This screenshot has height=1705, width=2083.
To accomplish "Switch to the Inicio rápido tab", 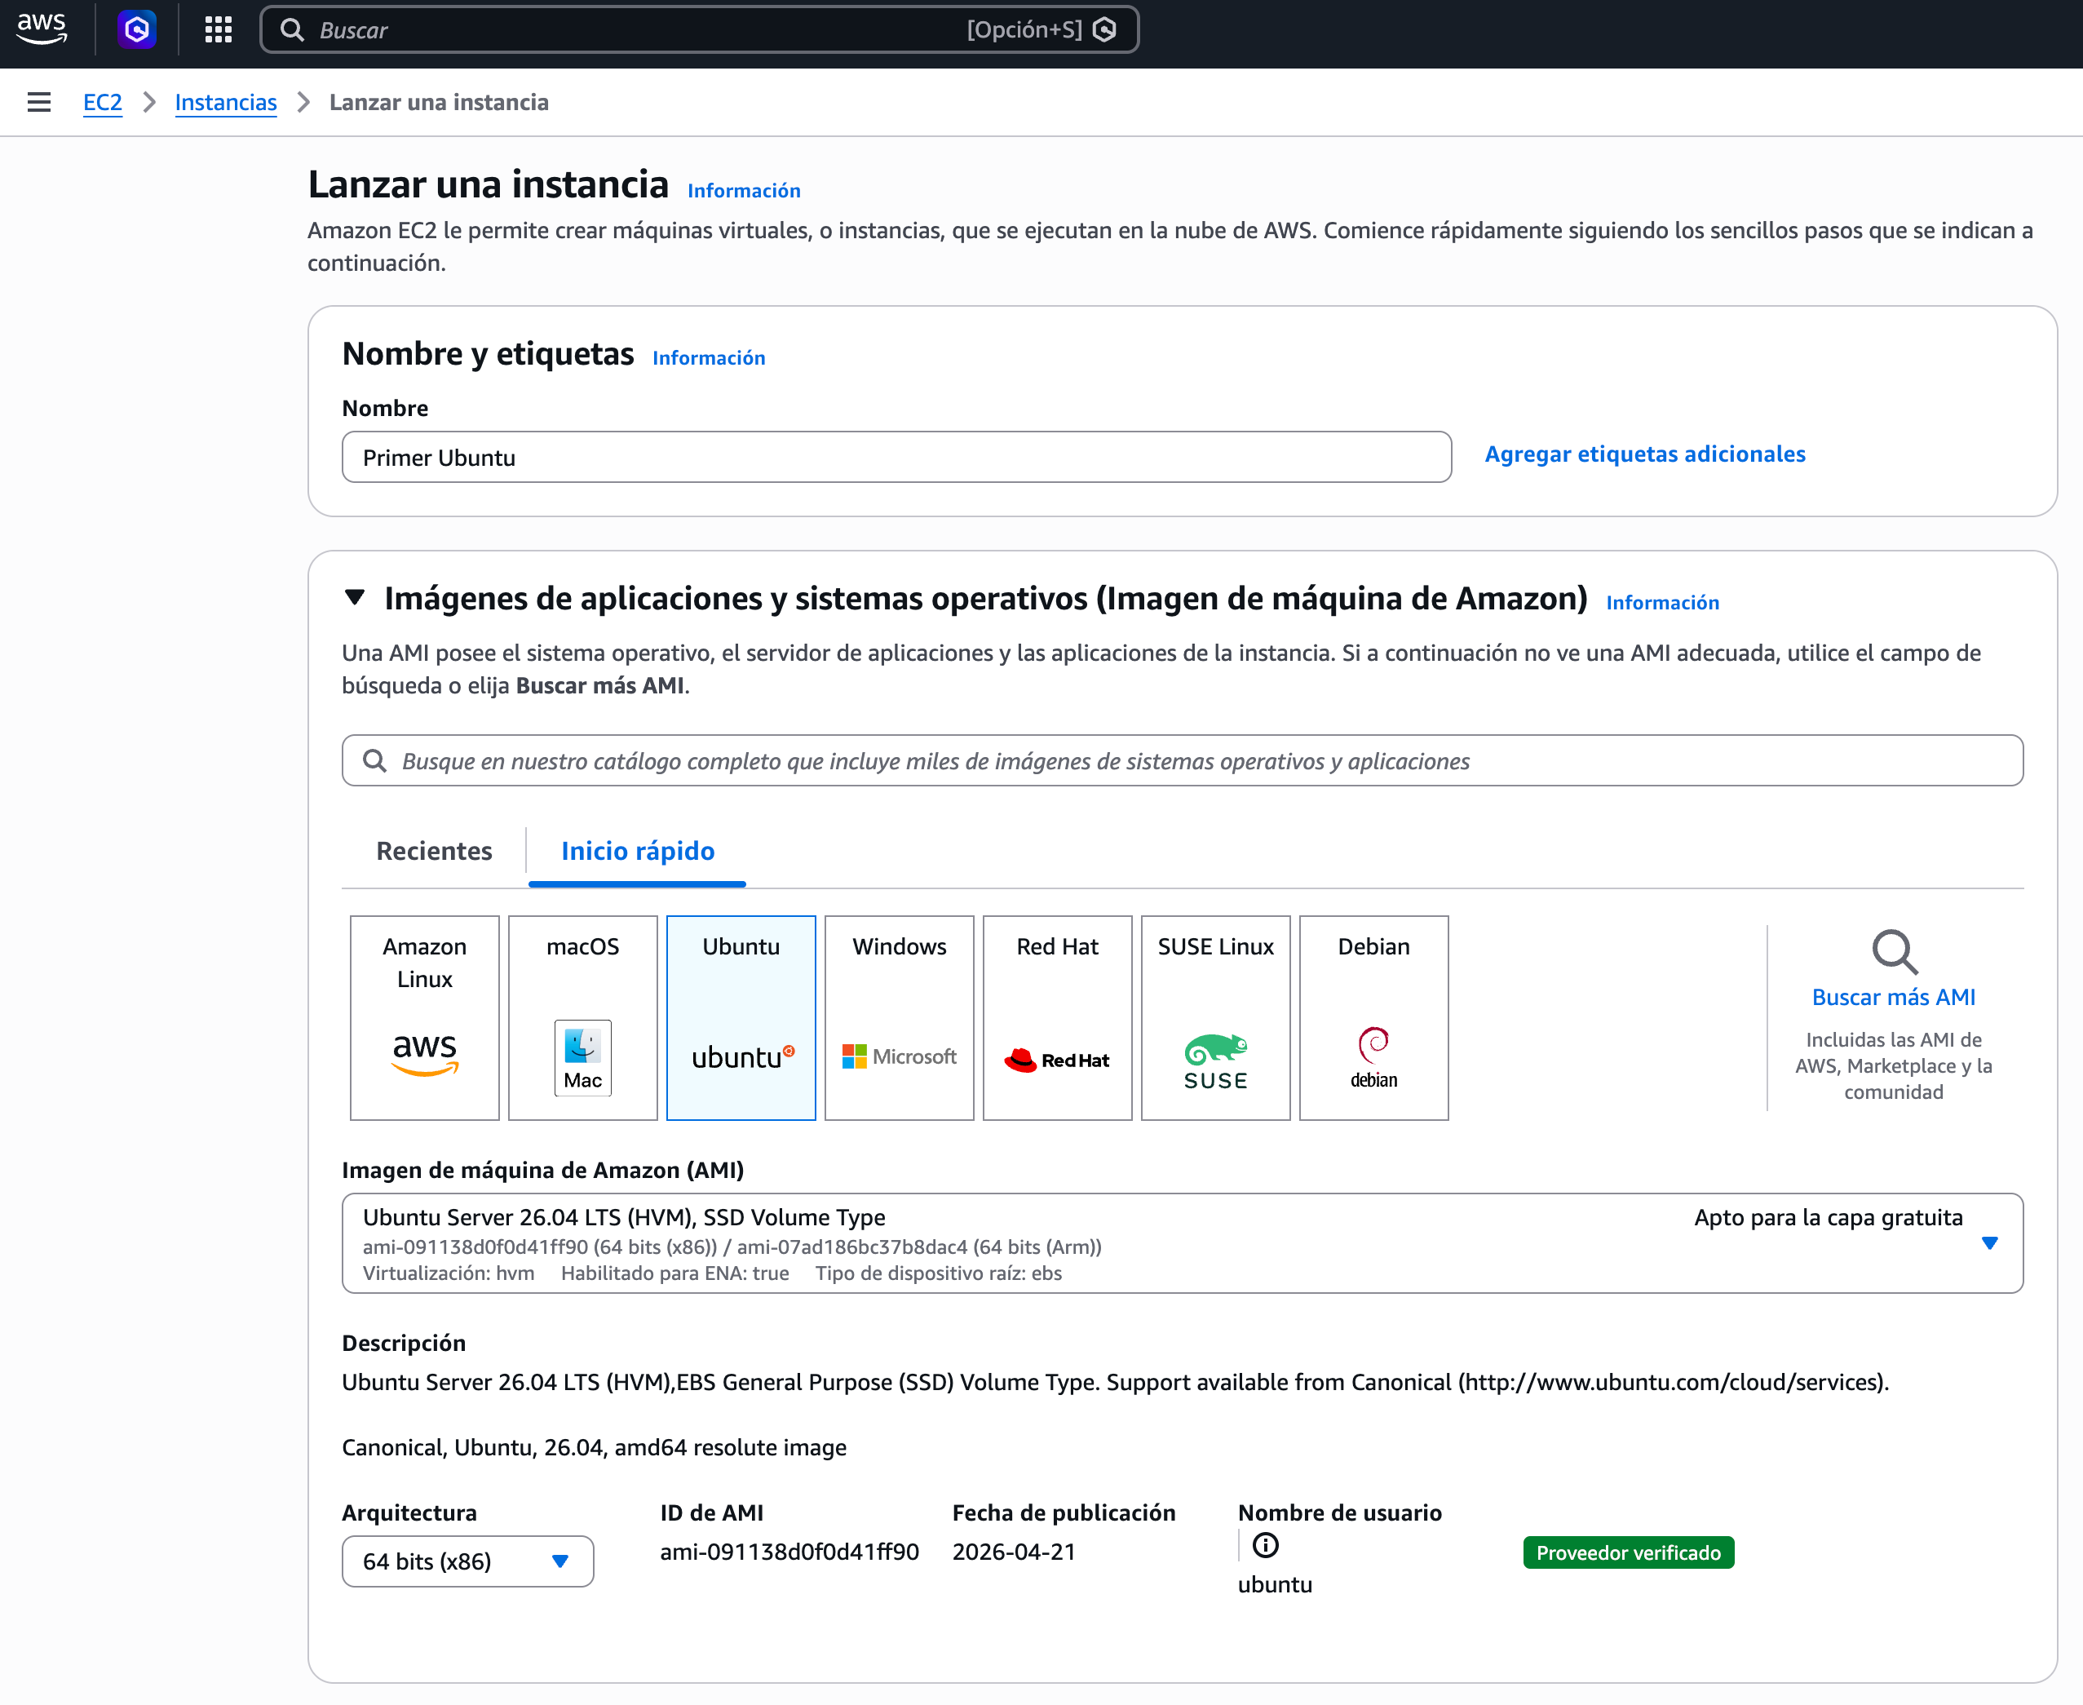I will pyautogui.click(x=637, y=851).
